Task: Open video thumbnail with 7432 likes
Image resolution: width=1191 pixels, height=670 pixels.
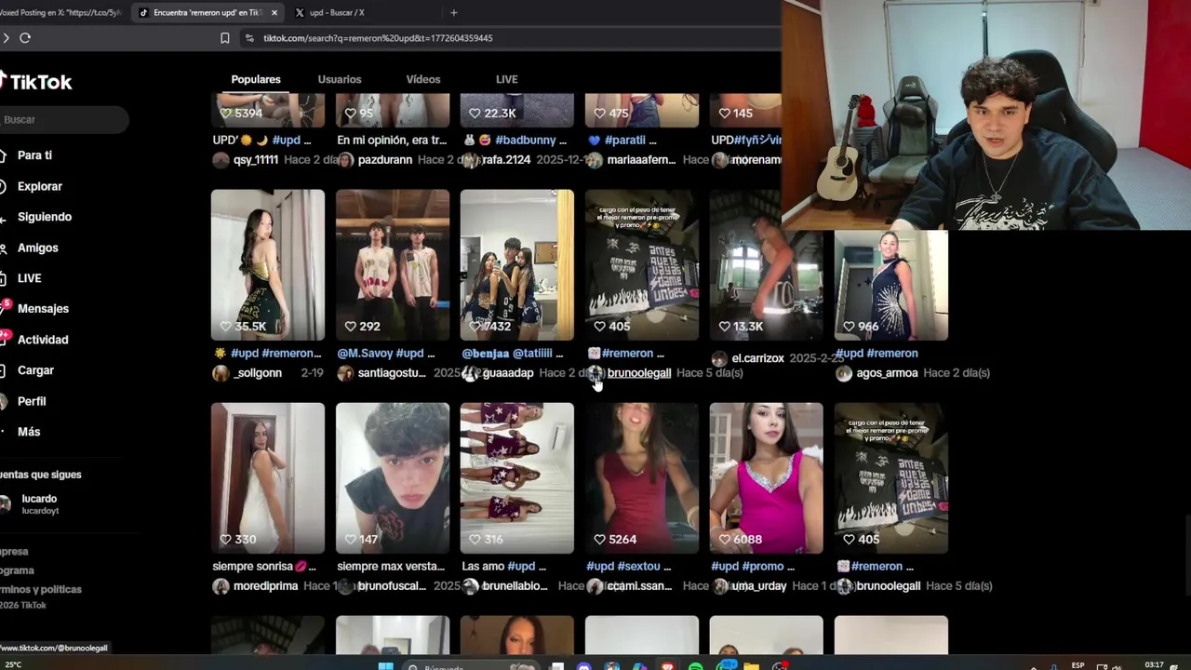Action: click(517, 265)
